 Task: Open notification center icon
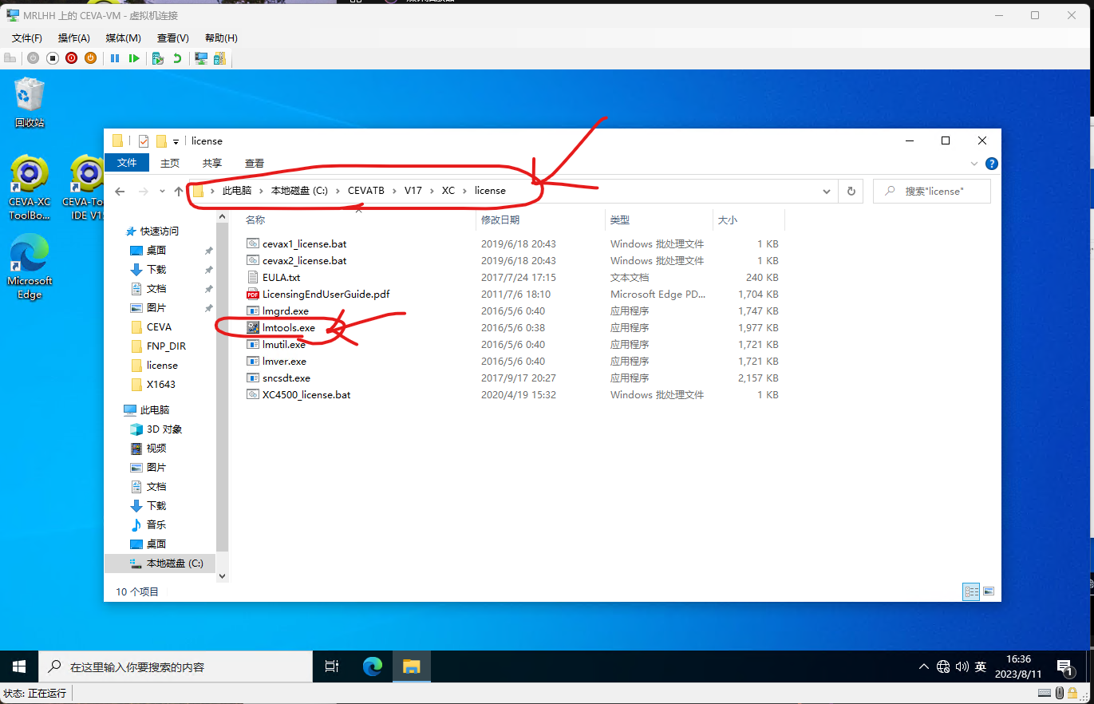[x=1064, y=667]
